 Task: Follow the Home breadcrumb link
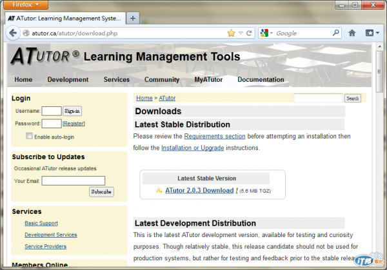144,98
